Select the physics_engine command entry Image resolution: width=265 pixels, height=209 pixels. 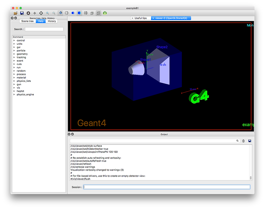[x=26, y=94]
